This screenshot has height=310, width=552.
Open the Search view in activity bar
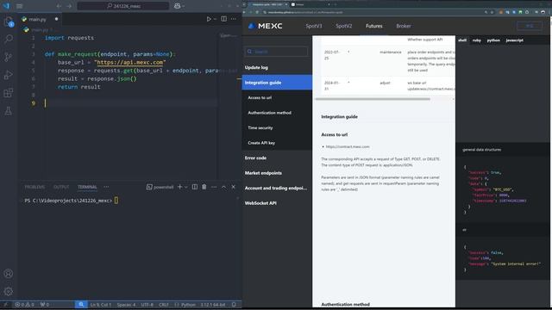[9, 39]
